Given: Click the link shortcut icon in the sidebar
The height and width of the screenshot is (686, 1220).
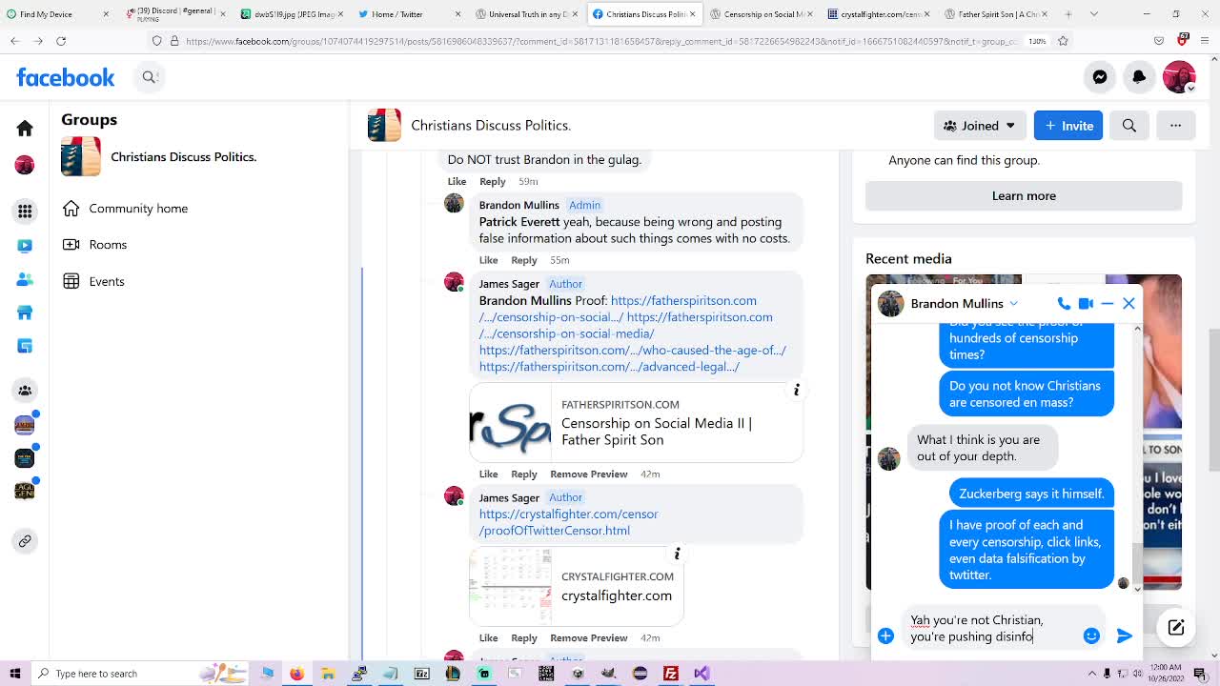Looking at the screenshot, I should point(25,540).
